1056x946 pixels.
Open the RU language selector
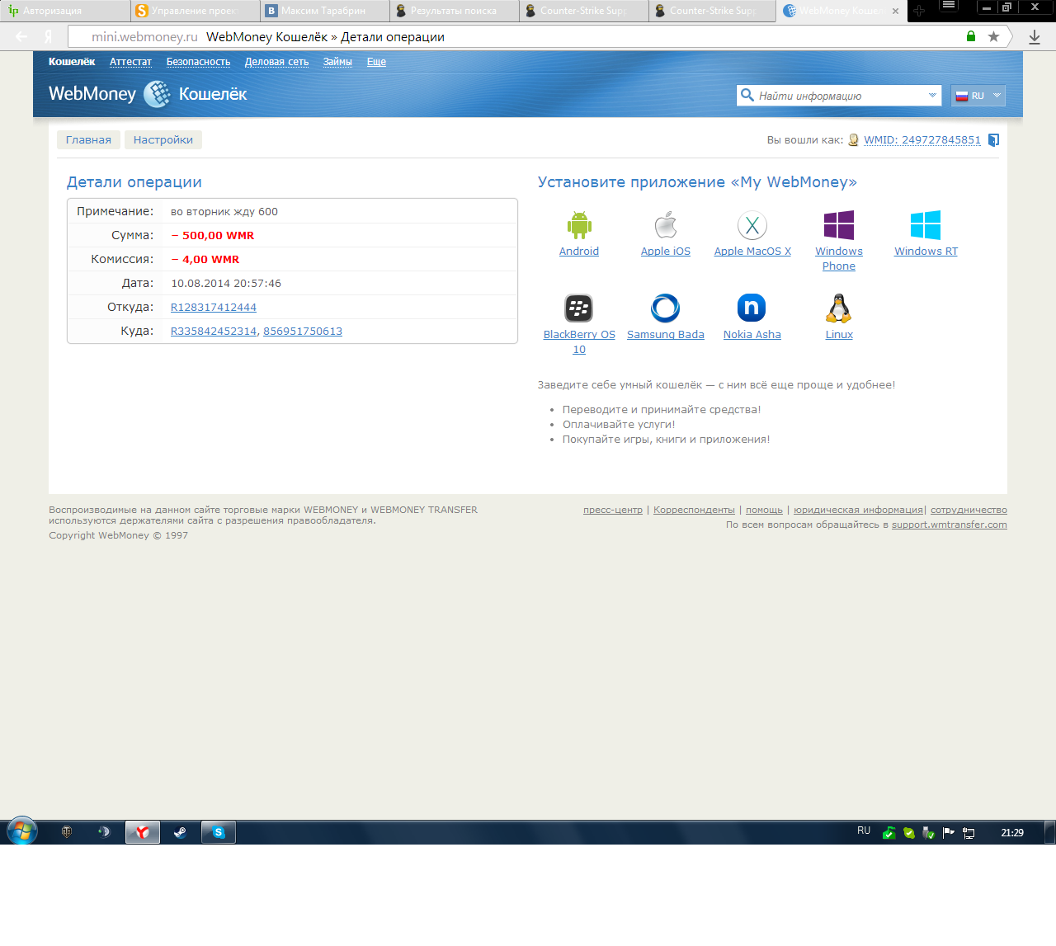978,96
